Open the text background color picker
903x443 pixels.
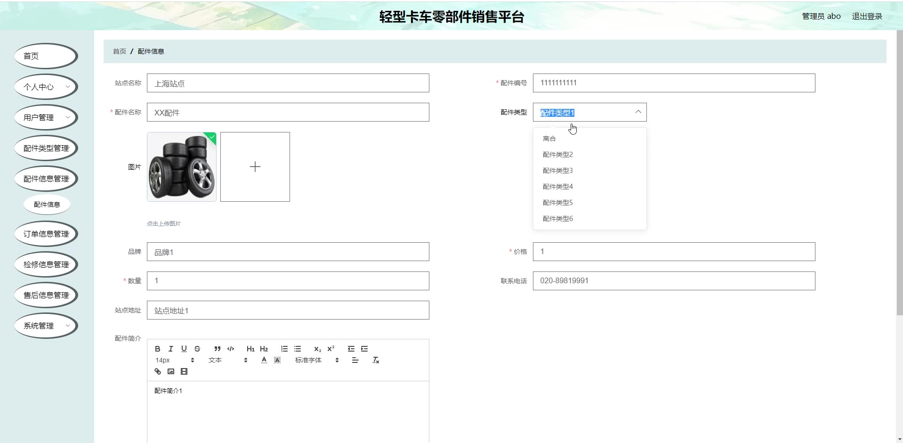coord(277,360)
